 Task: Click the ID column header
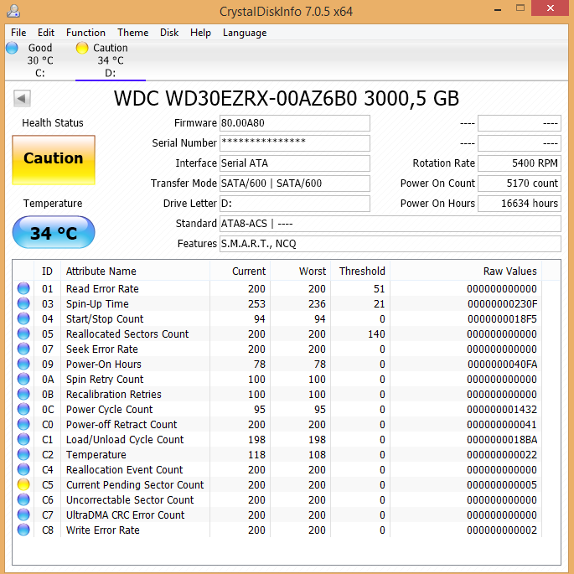pyautogui.click(x=47, y=271)
